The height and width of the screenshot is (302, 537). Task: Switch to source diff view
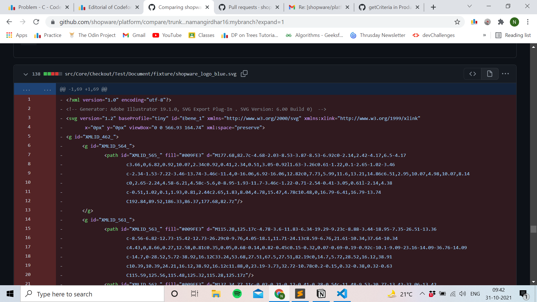(x=473, y=74)
